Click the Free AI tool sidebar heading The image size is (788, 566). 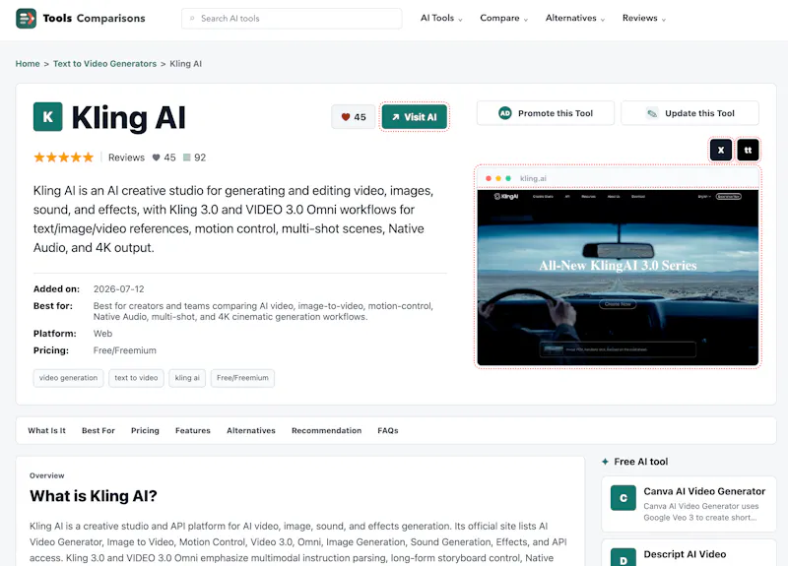pyautogui.click(x=641, y=462)
